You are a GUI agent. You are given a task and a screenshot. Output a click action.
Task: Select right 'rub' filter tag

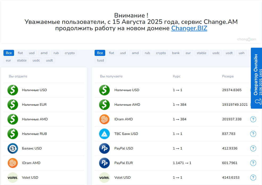[x=147, y=53]
